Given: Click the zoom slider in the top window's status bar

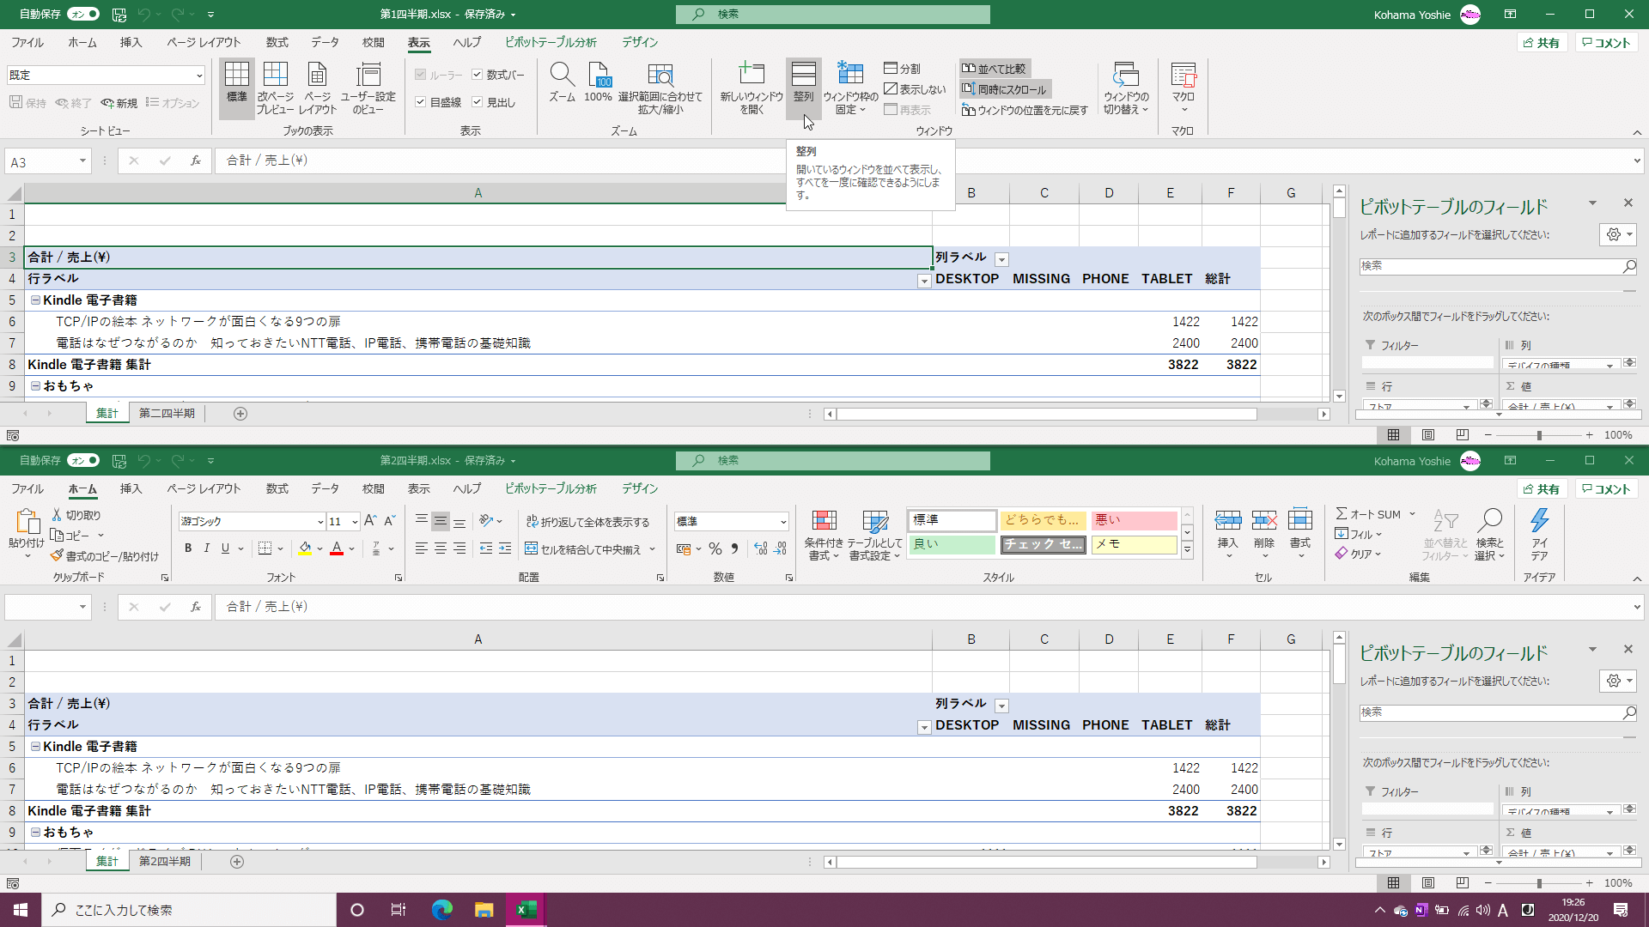Looking at the screenshot, I should pos(1539,435).
